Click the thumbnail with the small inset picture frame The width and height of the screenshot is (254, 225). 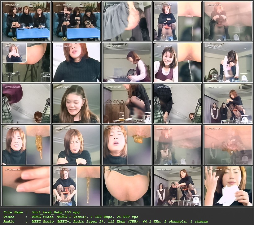click(26, 63)
